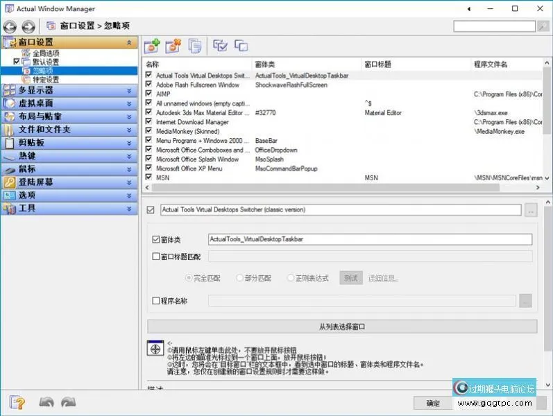
Task: Enable the 窗口标题匹配 checkbox
Action: coord(155,257)
